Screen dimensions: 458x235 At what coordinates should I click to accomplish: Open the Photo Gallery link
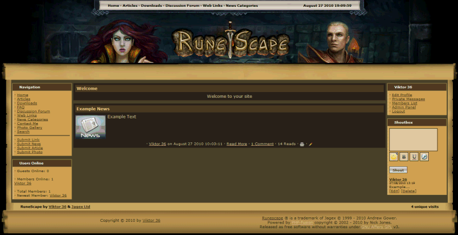tap(30, 128)
